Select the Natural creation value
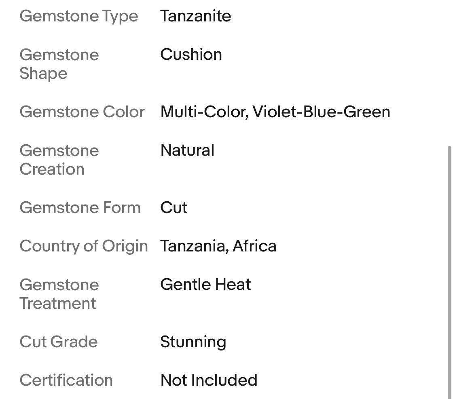The height and width of the screenshot is (399, 455). pyautogui.click(x=187, y=150)
